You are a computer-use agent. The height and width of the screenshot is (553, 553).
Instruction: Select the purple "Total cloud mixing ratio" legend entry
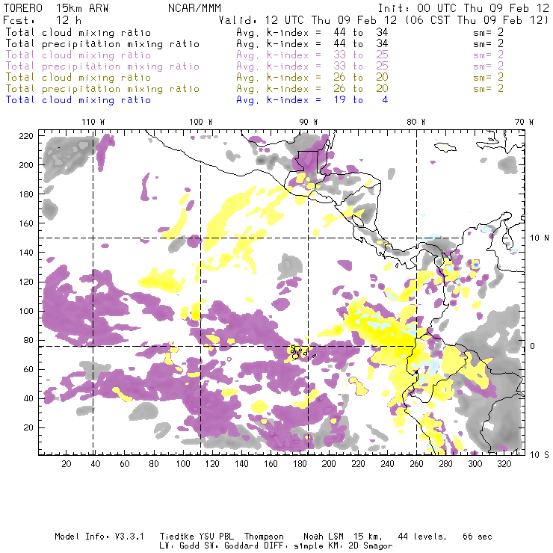click(x=78, y=55)
